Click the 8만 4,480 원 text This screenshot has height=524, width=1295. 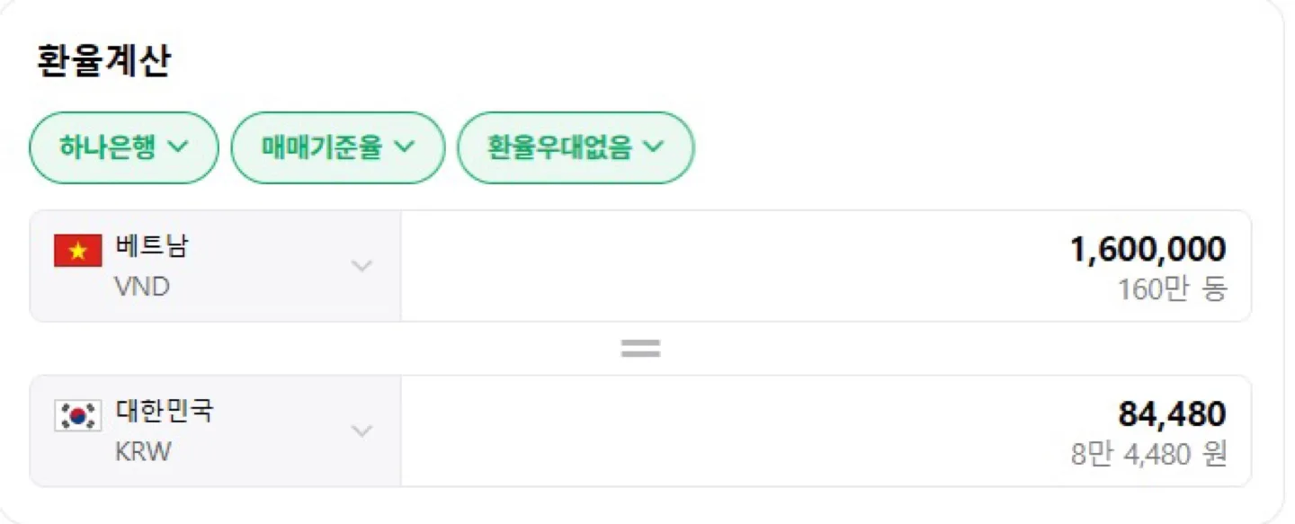[1148, 454]
